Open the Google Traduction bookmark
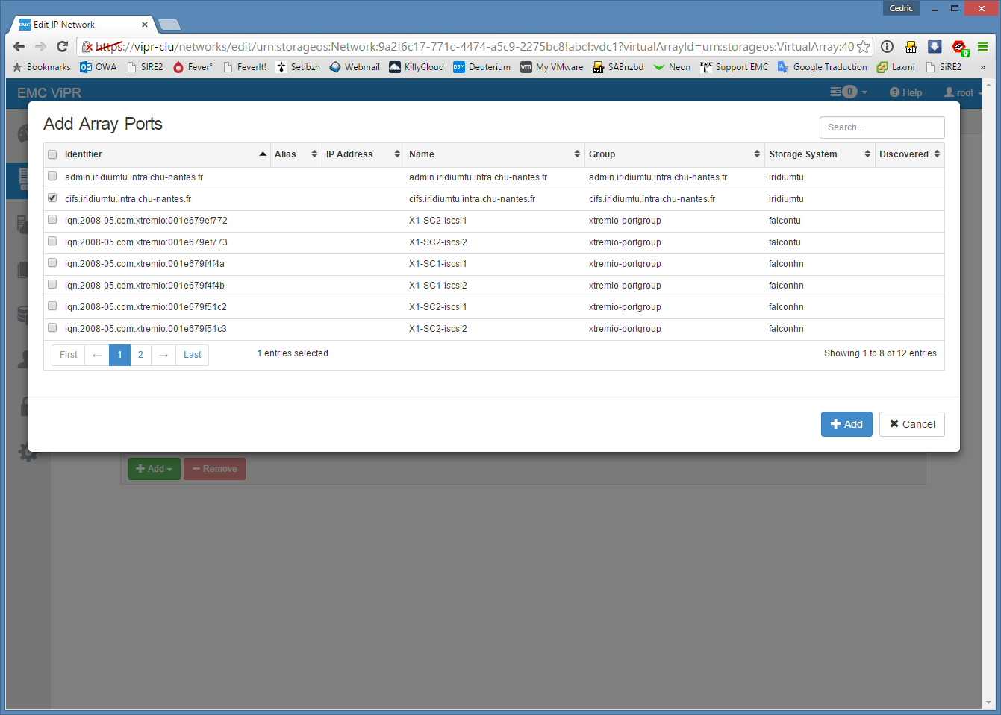Screen dimensions: 1001x715 tap(822, 67)
